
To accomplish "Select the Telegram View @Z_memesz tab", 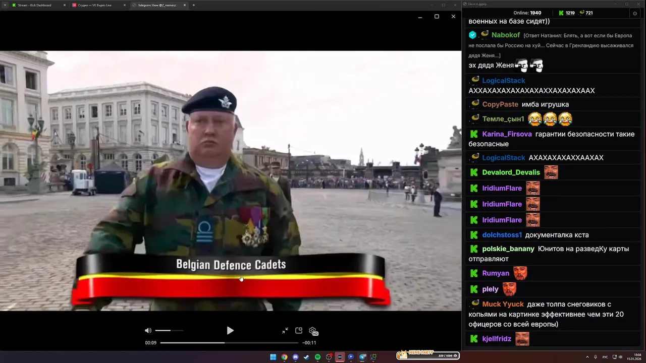I will 158,5.
